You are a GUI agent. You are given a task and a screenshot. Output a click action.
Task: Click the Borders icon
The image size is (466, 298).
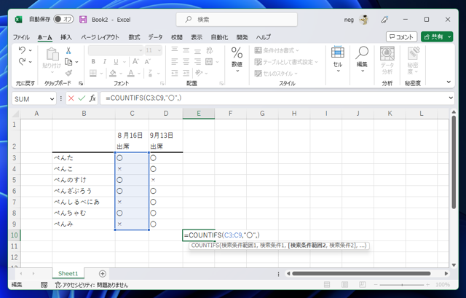tap(93, 73)
